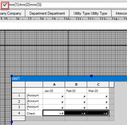This screenshot has width=127, height=125.
Task: Select the Department:Department dimension button
Action: (x=47, y=14)
